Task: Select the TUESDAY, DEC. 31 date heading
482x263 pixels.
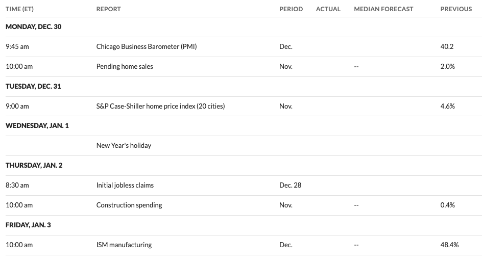Action: click(33, 86)
